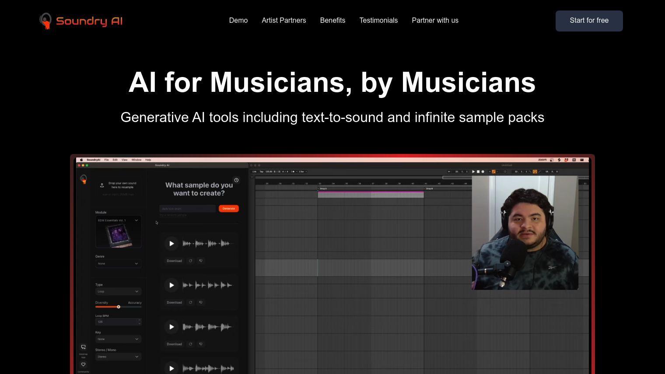The image size is (665, 374).
Task: Download the third generated sample
Action: pyautogui.click(x=174, y=344)
